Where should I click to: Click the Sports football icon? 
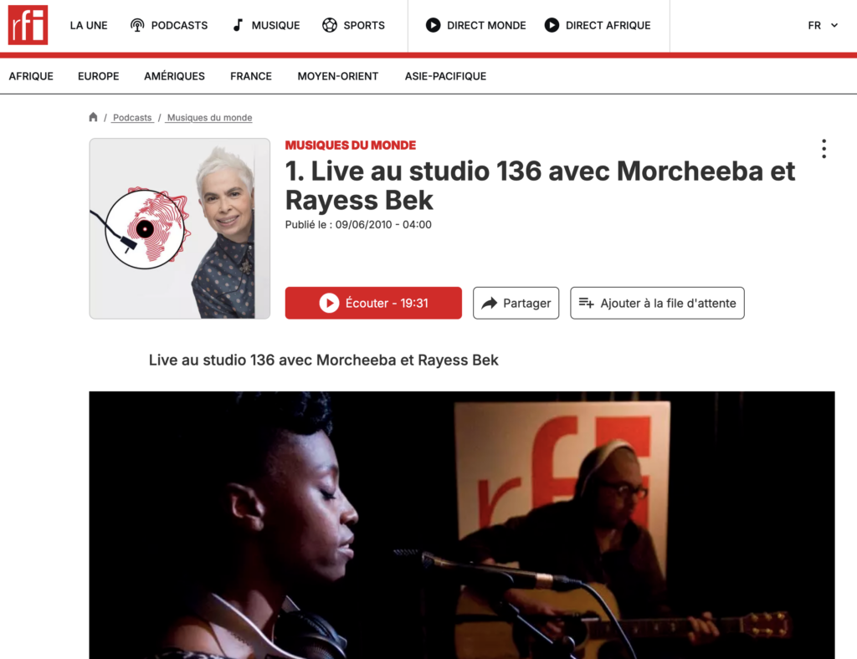point(330,25)
